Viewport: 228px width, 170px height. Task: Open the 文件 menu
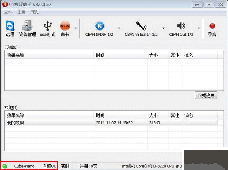click(x=8, y=12)
